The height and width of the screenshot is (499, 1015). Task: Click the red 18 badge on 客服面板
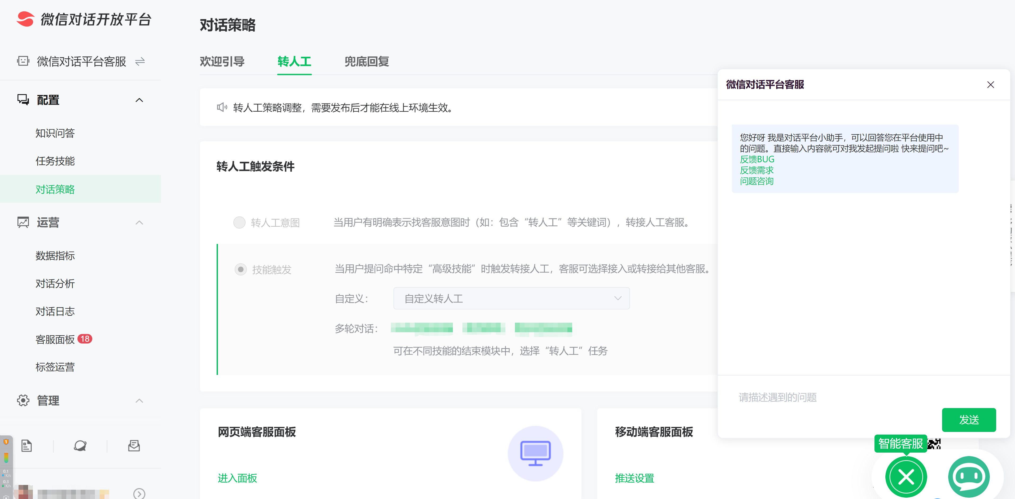85,339
